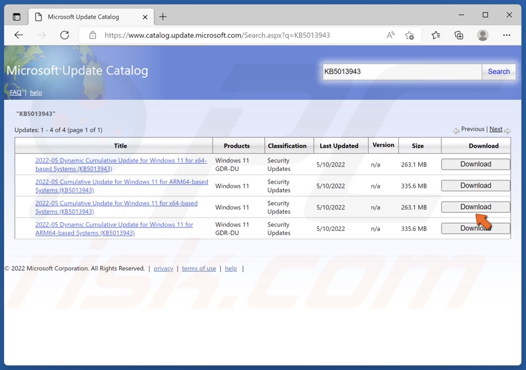Open Dynamic Cumulative Update ARM64 link
Image resolution: width=526 pixels, height=370 pixels.
click(x=114, y=228)
